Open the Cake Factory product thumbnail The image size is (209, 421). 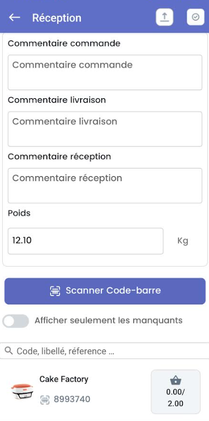pyautogui.click(x=22, y=391)
